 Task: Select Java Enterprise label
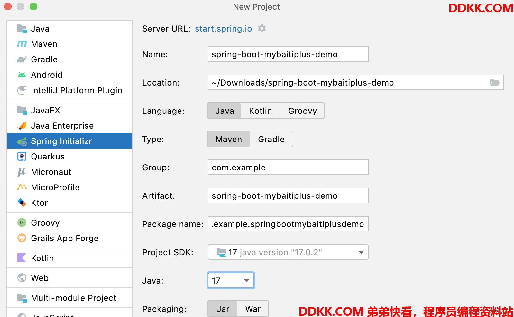(62, 126)
